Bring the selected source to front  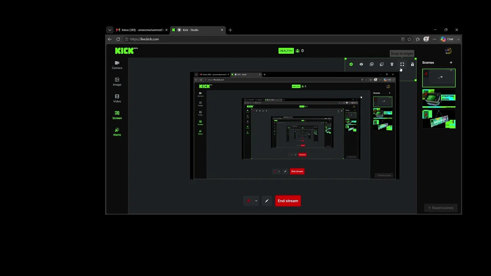pos(371,64)
